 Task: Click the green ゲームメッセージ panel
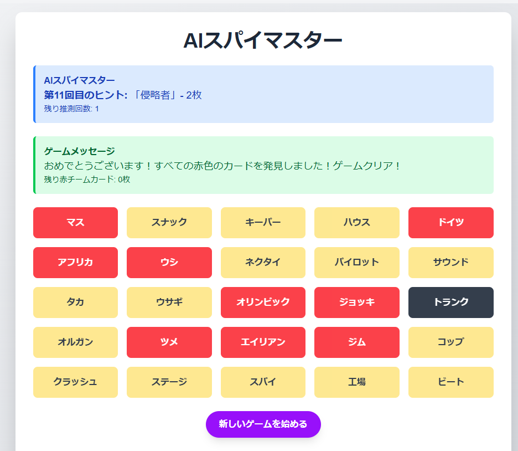263,165
